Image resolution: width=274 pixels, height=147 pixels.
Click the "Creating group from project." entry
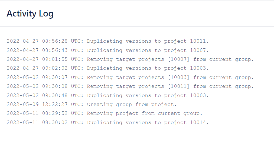[x=132, y=105]
